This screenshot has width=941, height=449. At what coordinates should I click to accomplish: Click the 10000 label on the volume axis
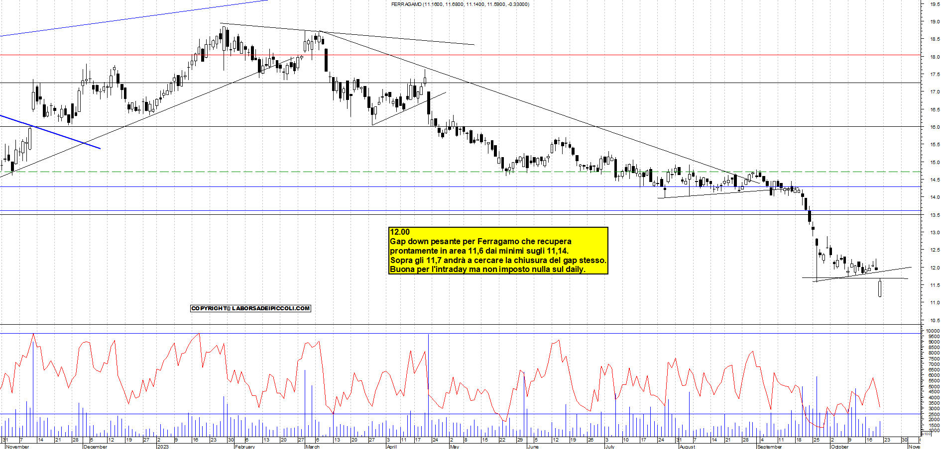[933, 331]
